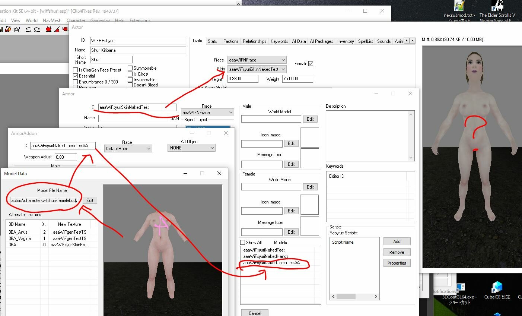
Task: Select aaaWiFsyuriNakedFeet in Models list
Action: point(264,250)
